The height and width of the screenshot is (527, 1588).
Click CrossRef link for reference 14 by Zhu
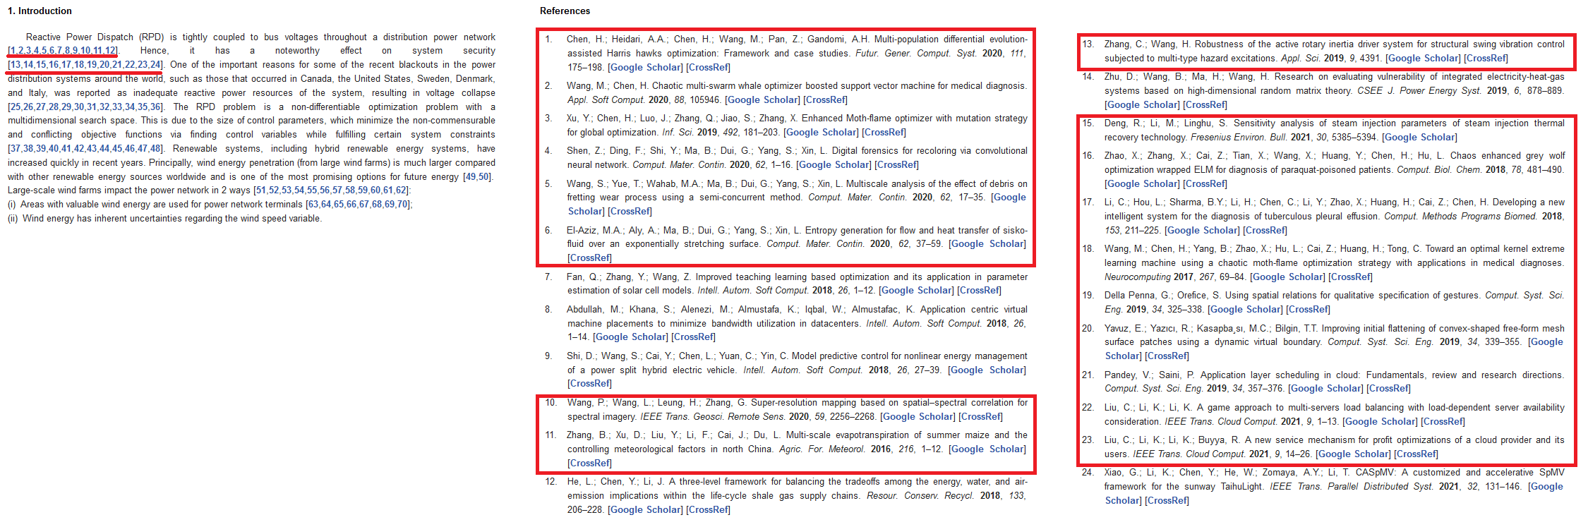click(1205, 105)
